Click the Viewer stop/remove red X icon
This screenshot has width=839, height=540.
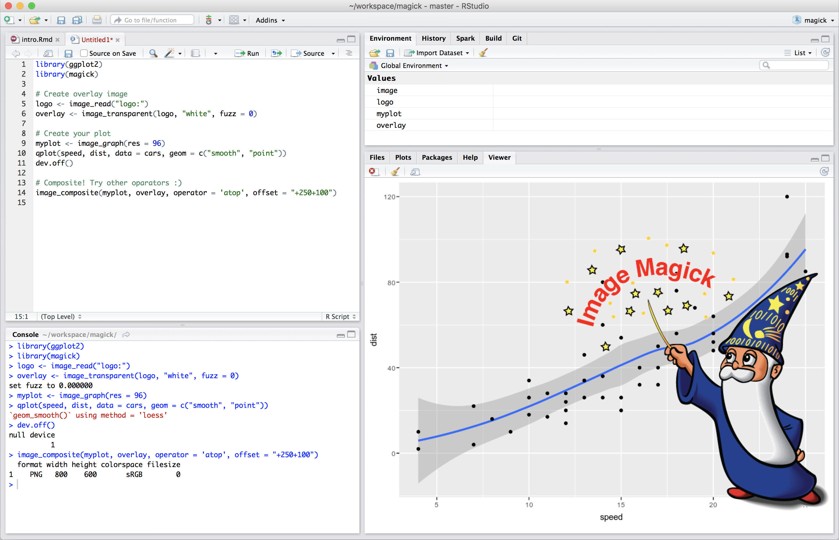(374, 172)
